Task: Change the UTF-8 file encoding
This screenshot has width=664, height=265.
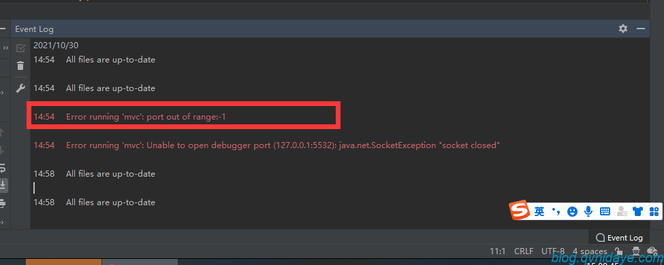Action: click(552, 251)
